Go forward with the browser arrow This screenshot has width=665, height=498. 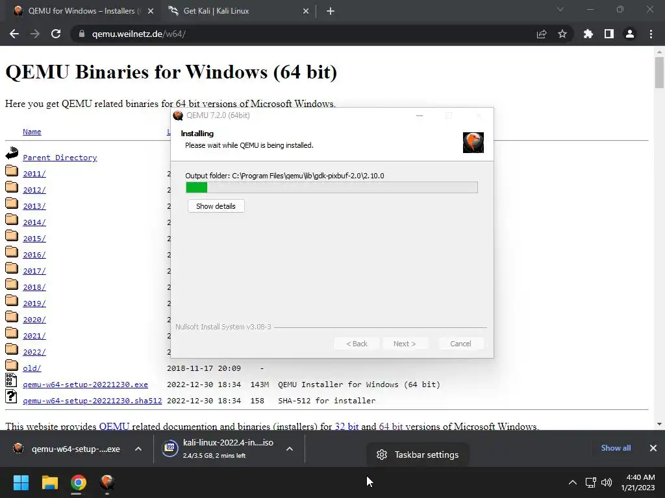35,34
